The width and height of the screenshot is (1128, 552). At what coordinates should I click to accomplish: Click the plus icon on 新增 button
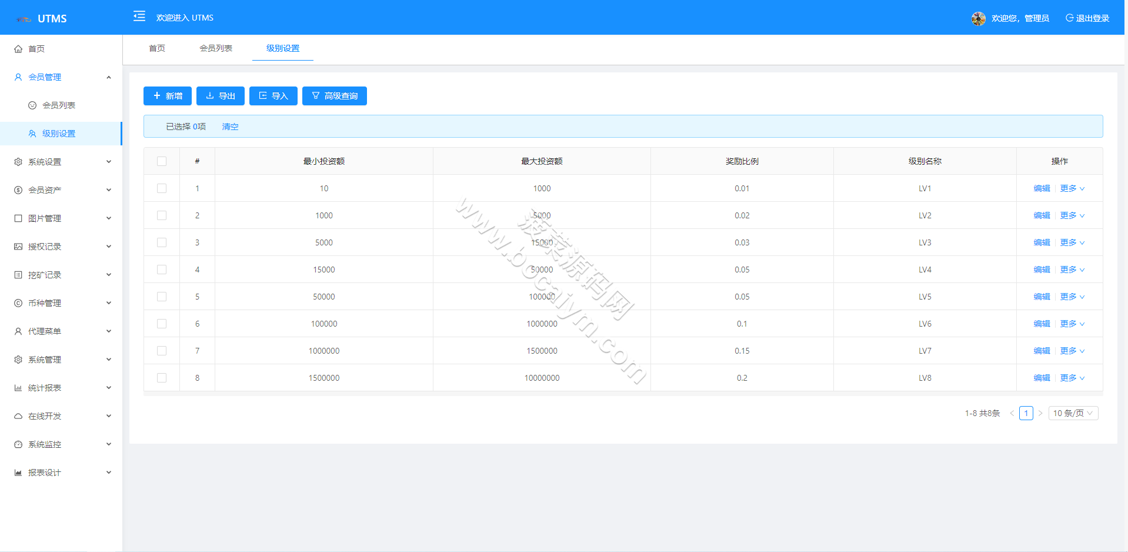click(x=157, y=95)
